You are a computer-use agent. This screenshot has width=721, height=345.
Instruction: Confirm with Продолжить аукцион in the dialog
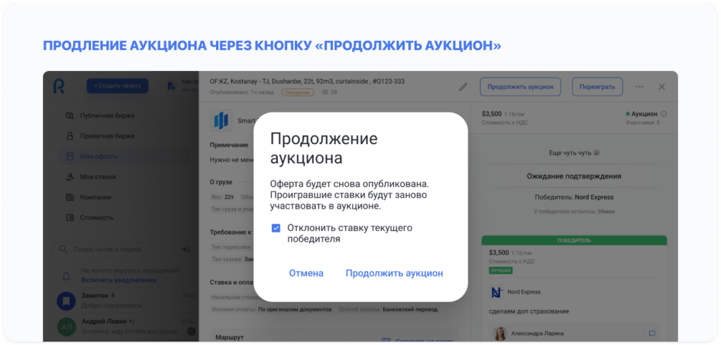coord(394,273)
